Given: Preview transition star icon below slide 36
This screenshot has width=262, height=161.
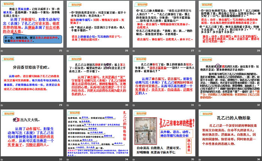Looking at the screenshot, I should (199, 160).
